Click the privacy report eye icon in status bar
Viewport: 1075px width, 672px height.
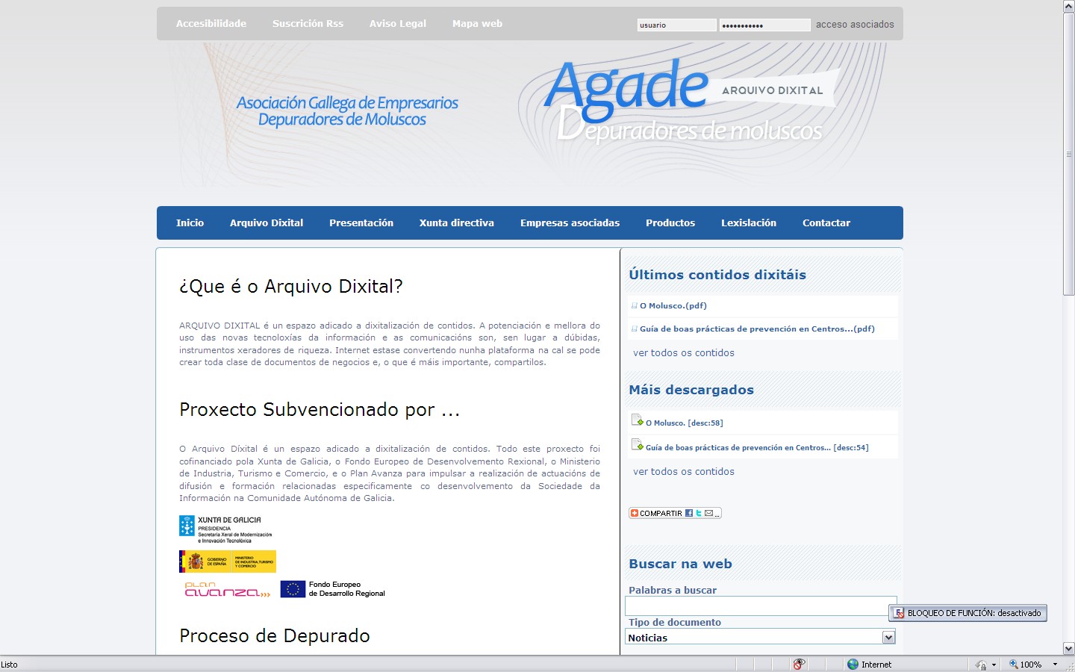point(799,665)
